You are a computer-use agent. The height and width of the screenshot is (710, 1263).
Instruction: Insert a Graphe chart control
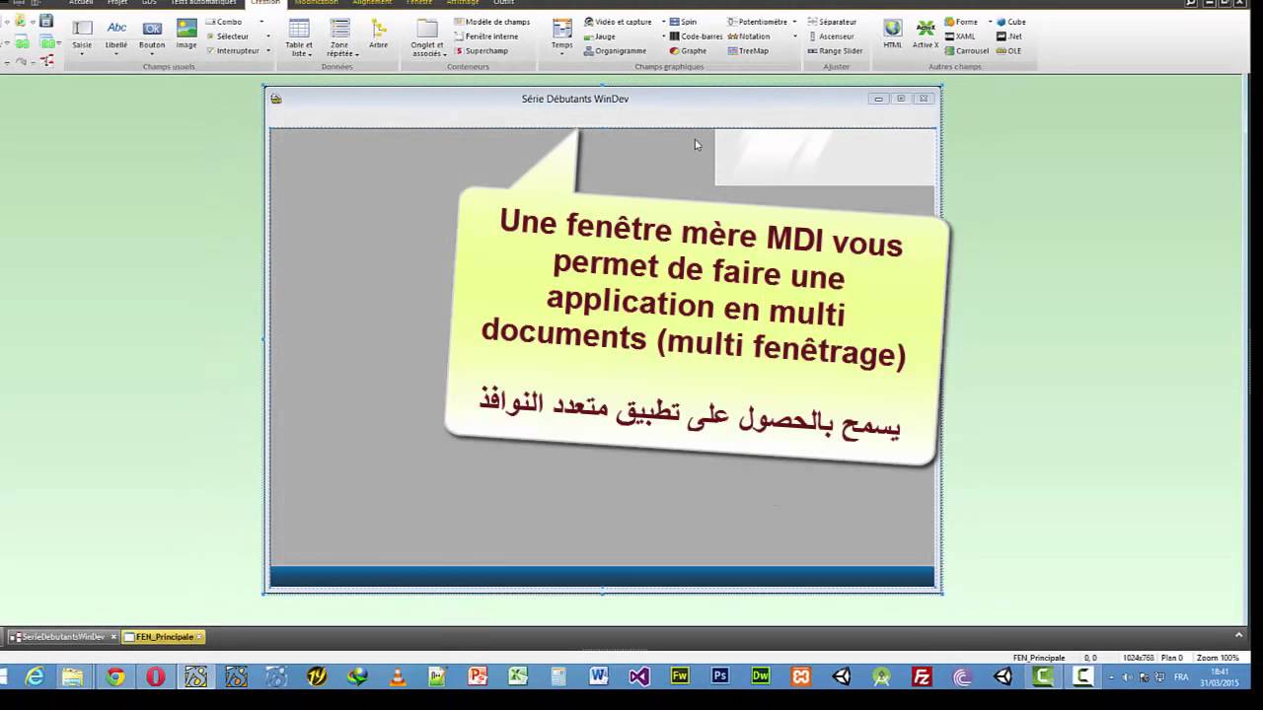tap(688, 50)
